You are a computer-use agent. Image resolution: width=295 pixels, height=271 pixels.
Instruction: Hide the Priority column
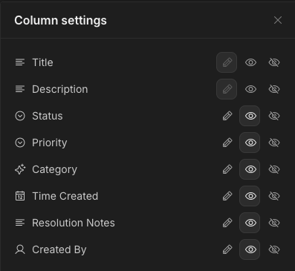pos(274,143)
